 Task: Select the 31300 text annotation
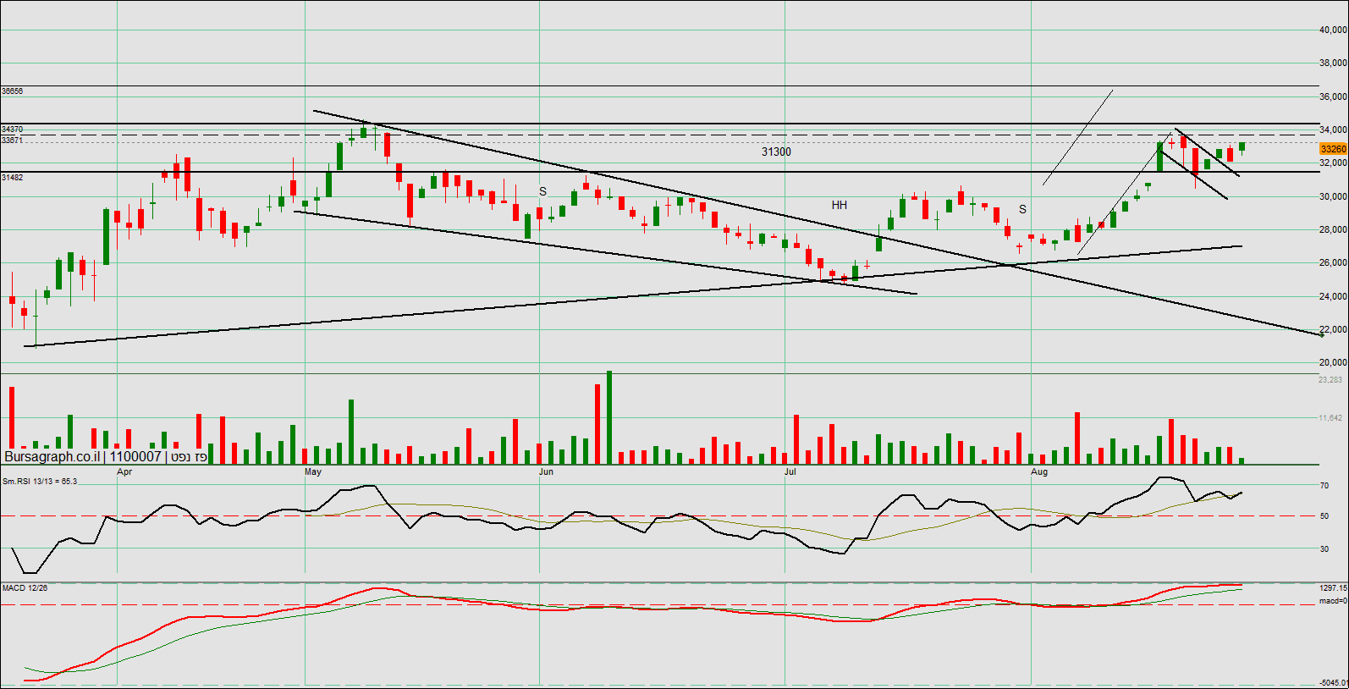(x=776, y=152)
